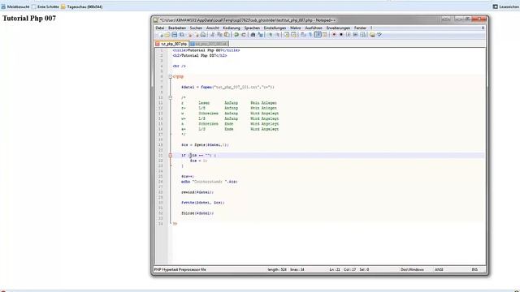520x292 pixels.
Task: Toggle the highlighted indent guide icon
Action: pyautogui.click(x=318, y=35)
